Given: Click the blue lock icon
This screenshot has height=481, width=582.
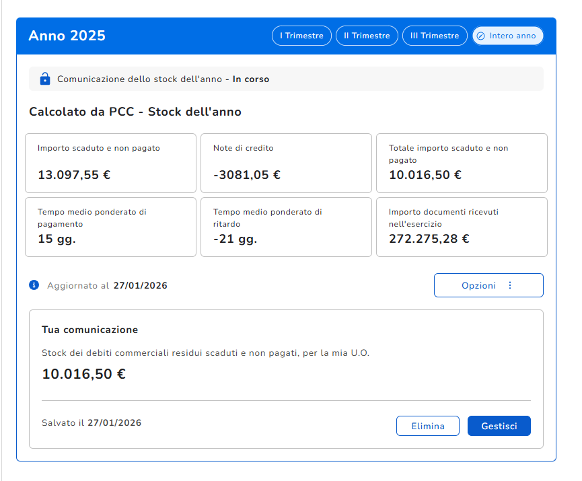Looking at the screenshot, I should [45, 79].
